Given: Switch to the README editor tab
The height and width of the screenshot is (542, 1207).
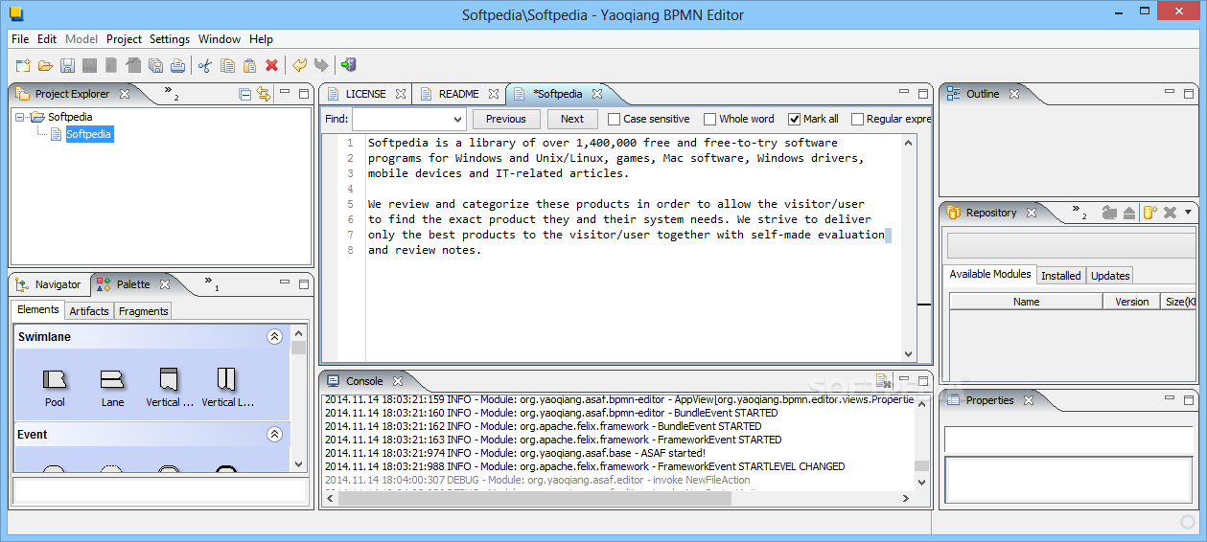Looking at the screenshot, I should (458, 94).
